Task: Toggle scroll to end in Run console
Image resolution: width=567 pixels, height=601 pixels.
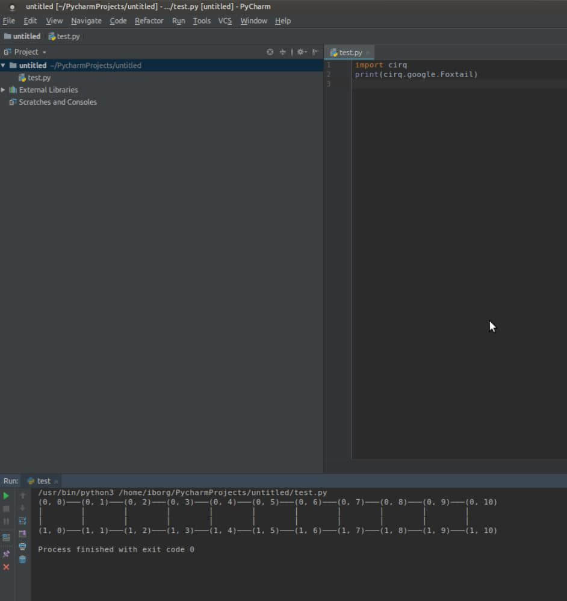Action: point(23,534)
